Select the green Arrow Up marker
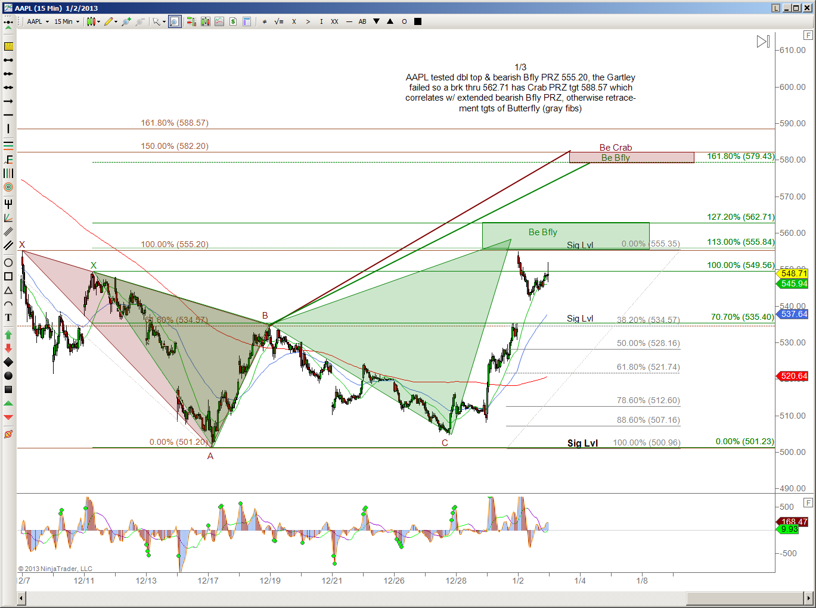Screen dimensions: 816x608 tap(8, 335)
